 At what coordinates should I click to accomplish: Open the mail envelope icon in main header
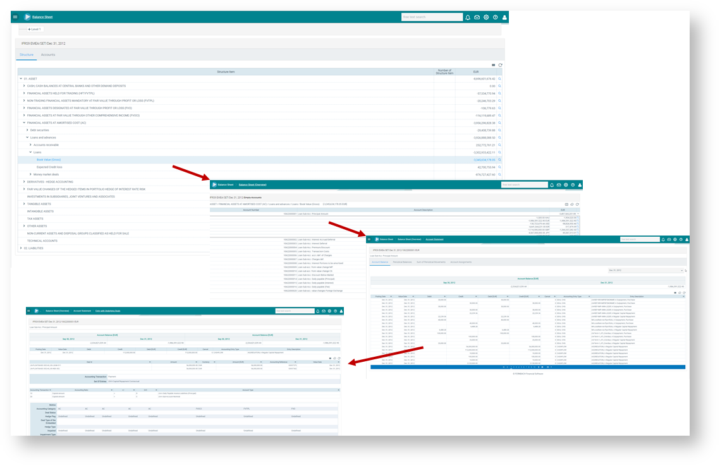coord(477,17)
